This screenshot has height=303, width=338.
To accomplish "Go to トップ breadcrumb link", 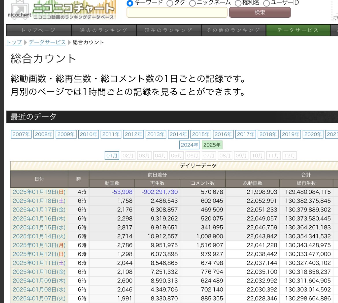I will coord(14,42).
